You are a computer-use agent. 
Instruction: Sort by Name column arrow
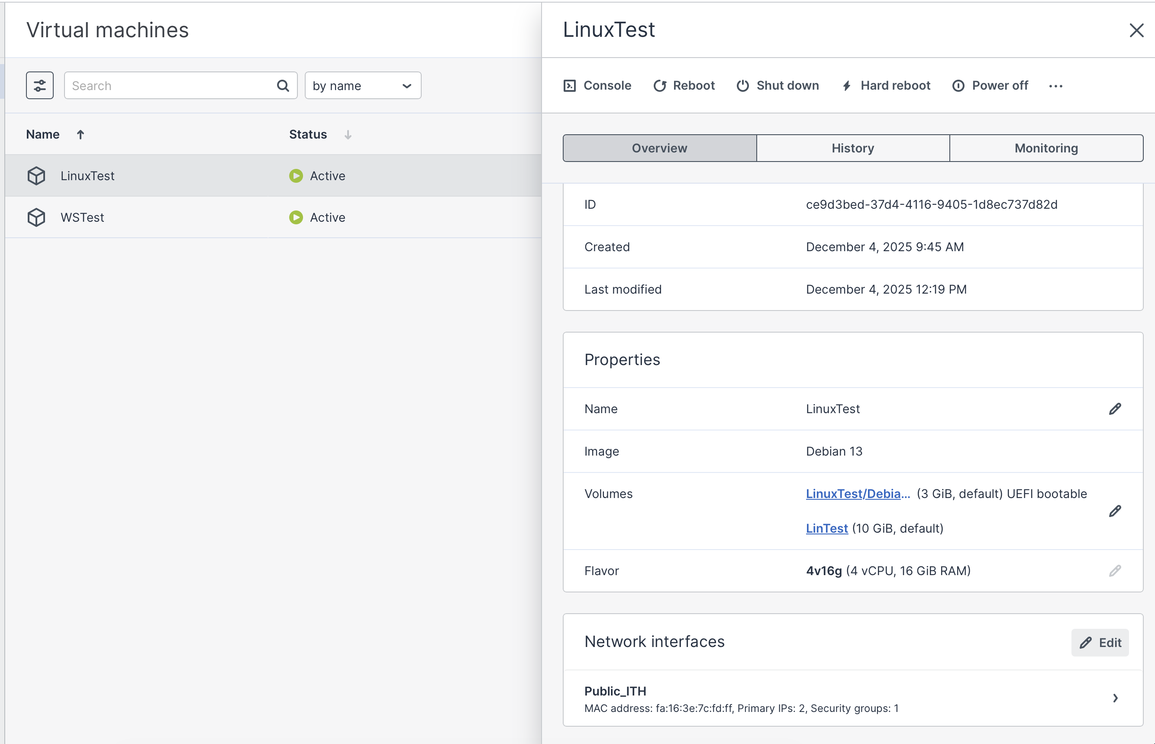81,134
